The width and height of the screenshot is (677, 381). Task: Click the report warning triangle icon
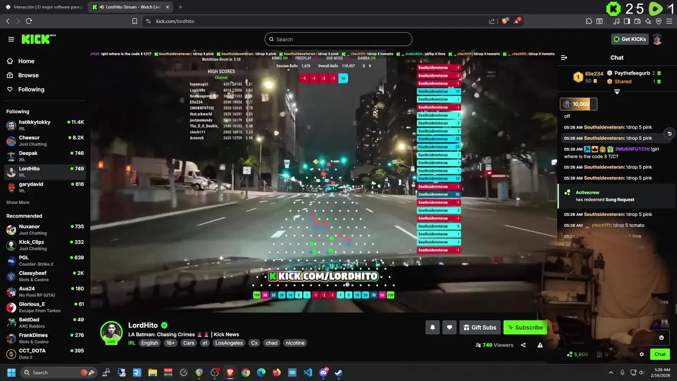[x=540, y=345]
